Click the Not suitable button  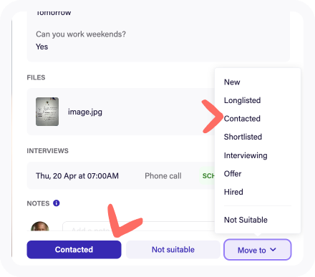coord(173,250)
